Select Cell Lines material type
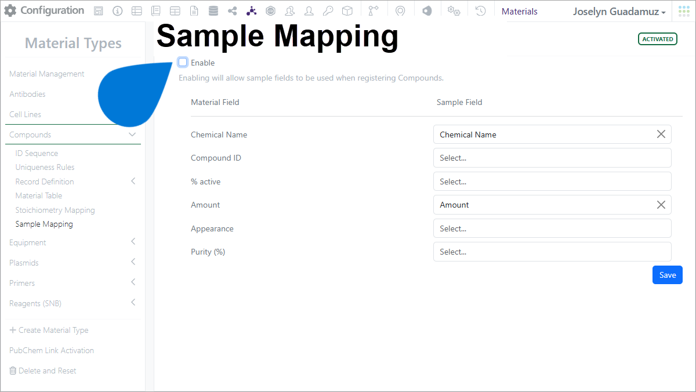Viewport: 696px width, 392px height. point(25,114)
